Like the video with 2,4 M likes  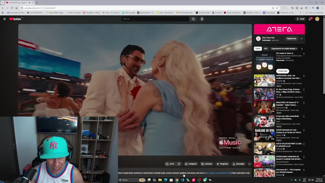pyautogui.click(x=170, y=164)
